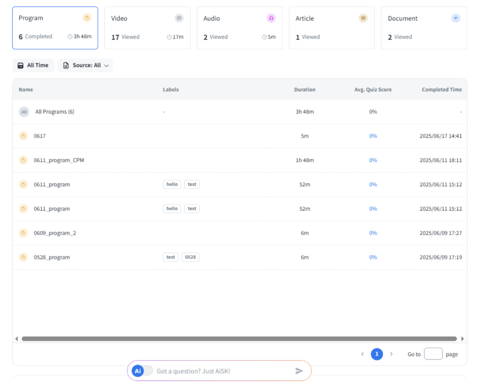
Task: Click the 0528 label tag
Action: click(x=190, y=257)
